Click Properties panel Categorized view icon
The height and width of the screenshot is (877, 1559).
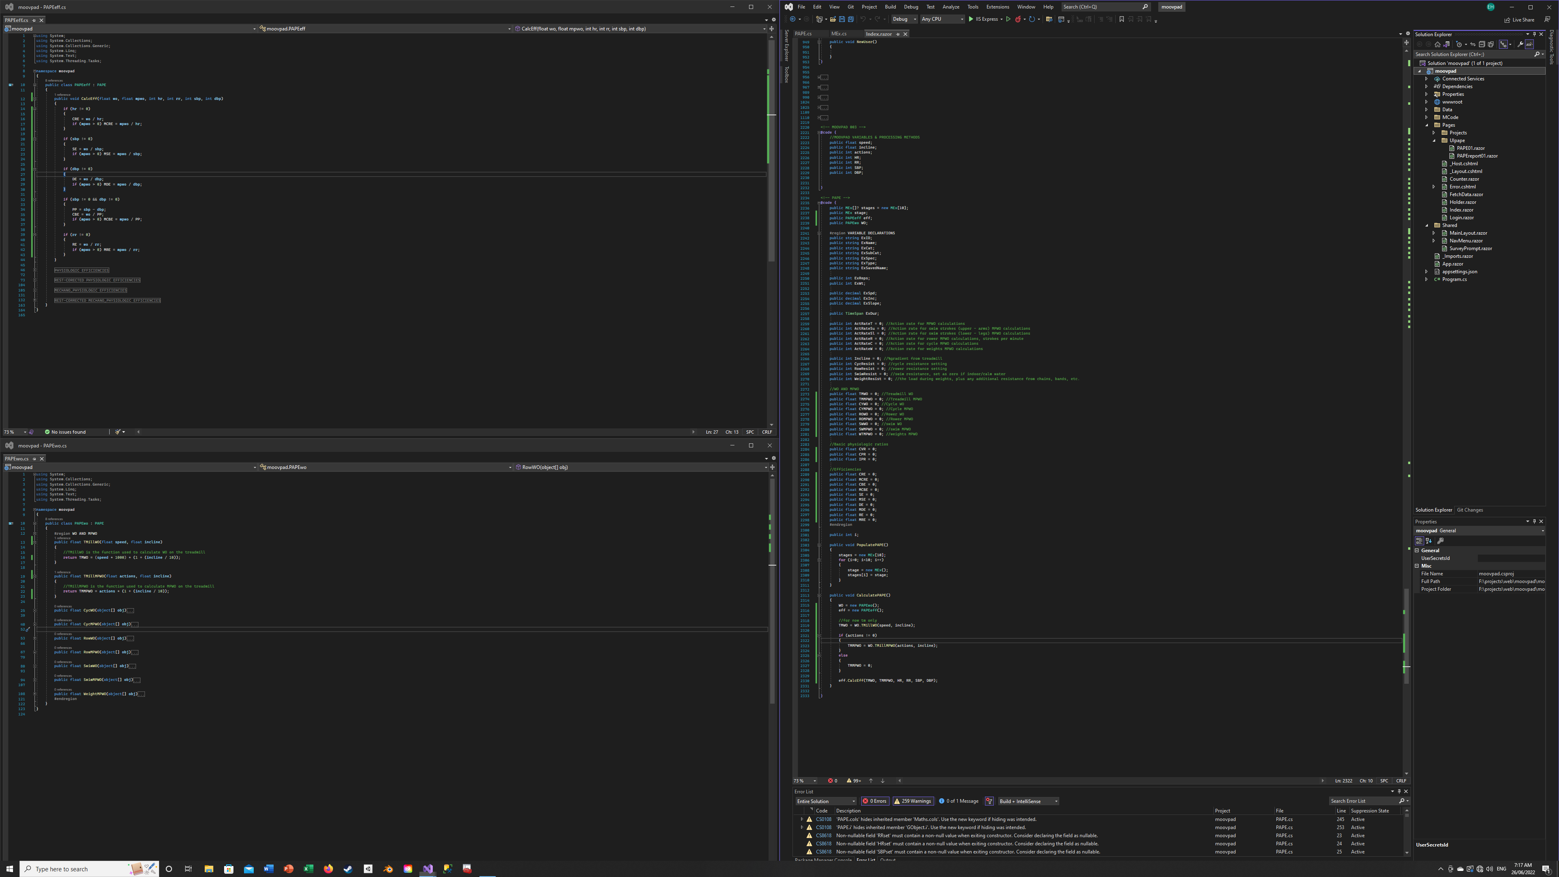1419,540
